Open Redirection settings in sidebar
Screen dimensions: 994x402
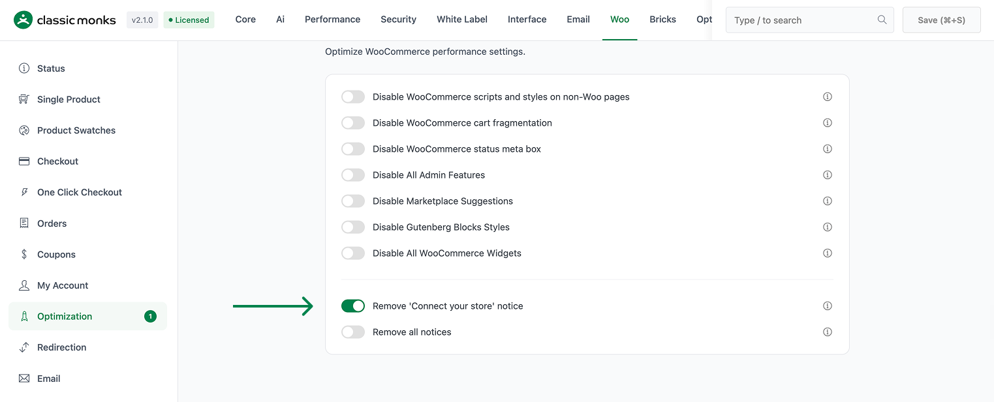(x=87, y=347)
